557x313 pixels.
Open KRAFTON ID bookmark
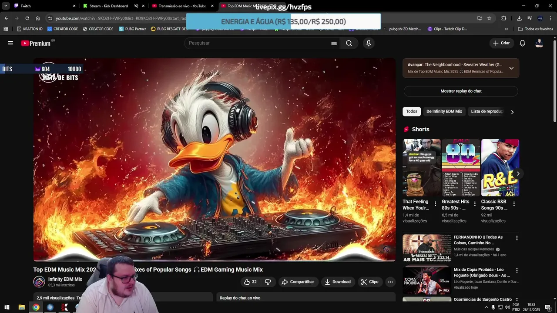[30, 29]
